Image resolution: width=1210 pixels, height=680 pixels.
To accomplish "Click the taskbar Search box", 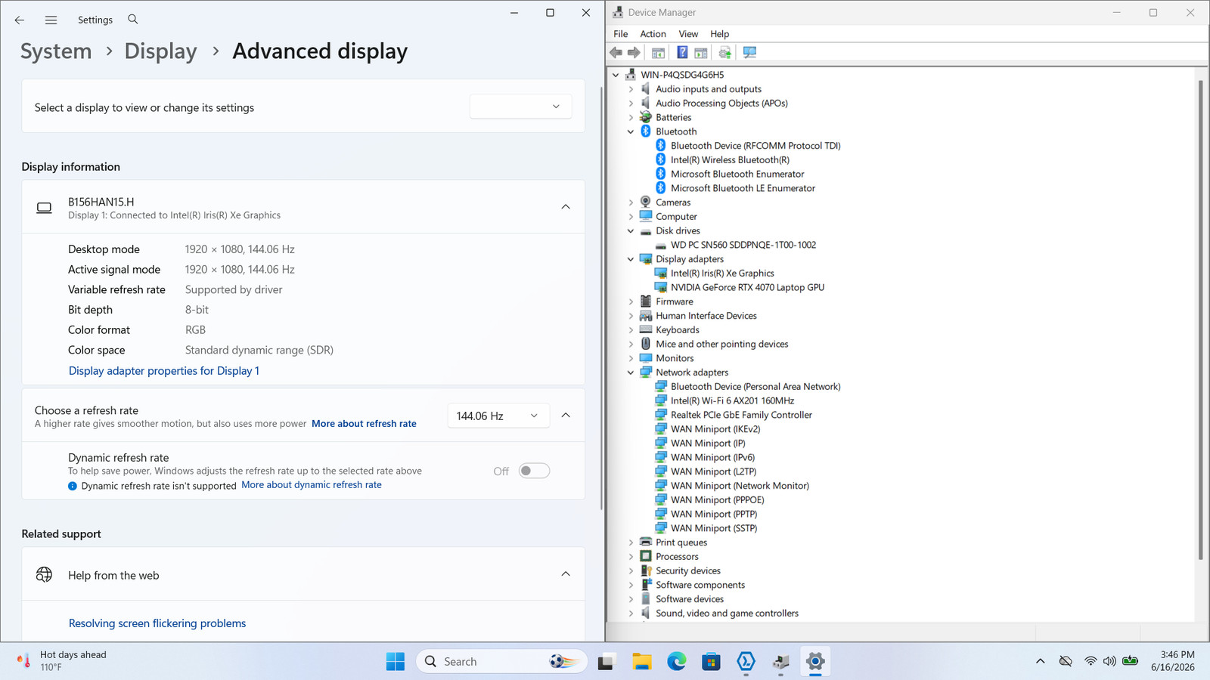I will click(501, 662).
